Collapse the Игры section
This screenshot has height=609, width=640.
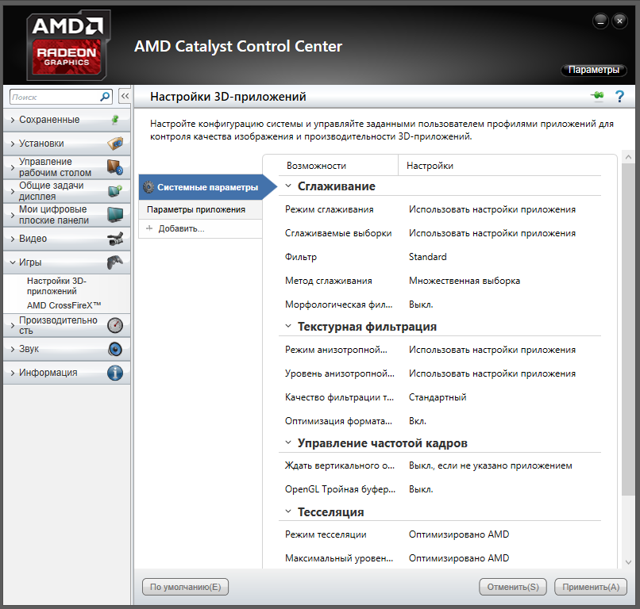coord(12,262)
